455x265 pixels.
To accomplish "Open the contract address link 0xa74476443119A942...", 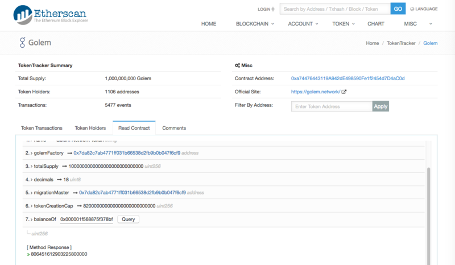I will 348,78.
